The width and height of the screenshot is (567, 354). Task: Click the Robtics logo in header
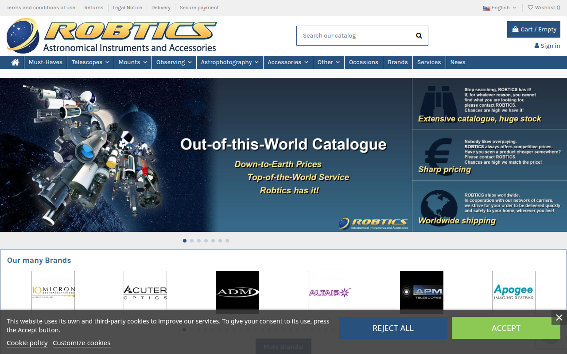tap(111, 36)
